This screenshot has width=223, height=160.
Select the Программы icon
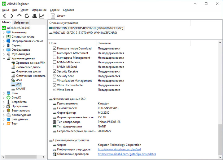coord(8,106)
